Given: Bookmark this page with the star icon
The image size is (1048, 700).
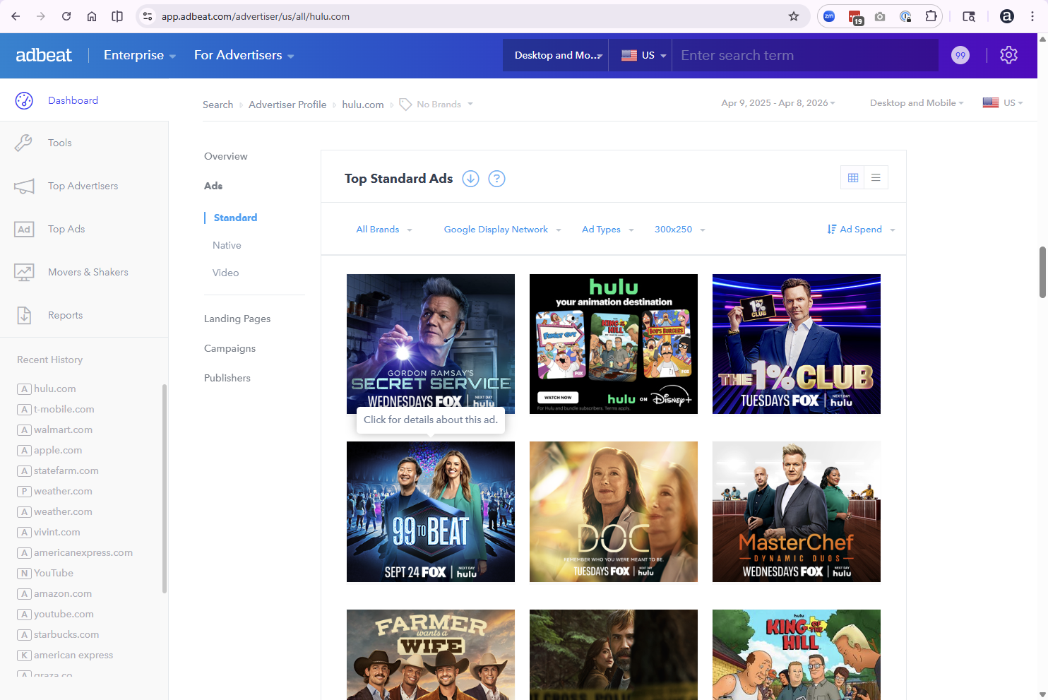Looking at the screenshot, I should pos(794,16).
